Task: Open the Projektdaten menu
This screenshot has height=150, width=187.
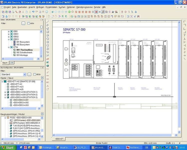Action: coord(52,7)
